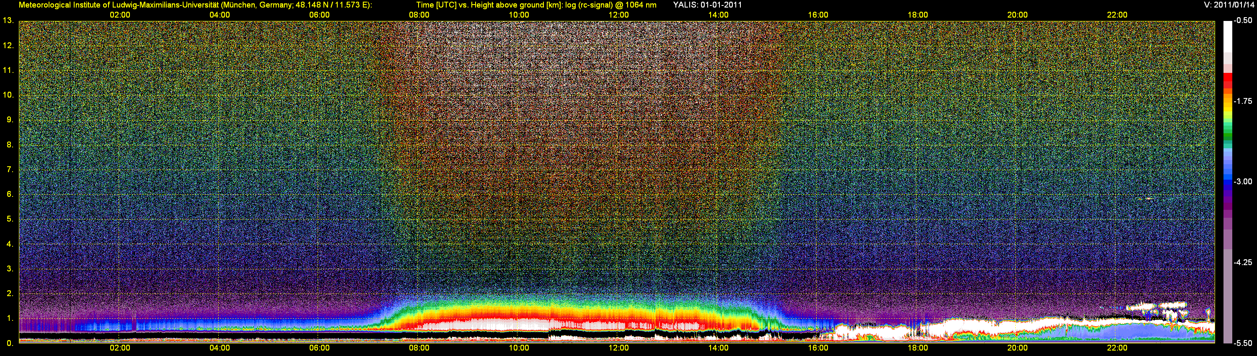Image resolution: width=1257 pixels, height=356 pixels.
Task: Select '20:00' on the lower time axis
Action: point(1017,348)
